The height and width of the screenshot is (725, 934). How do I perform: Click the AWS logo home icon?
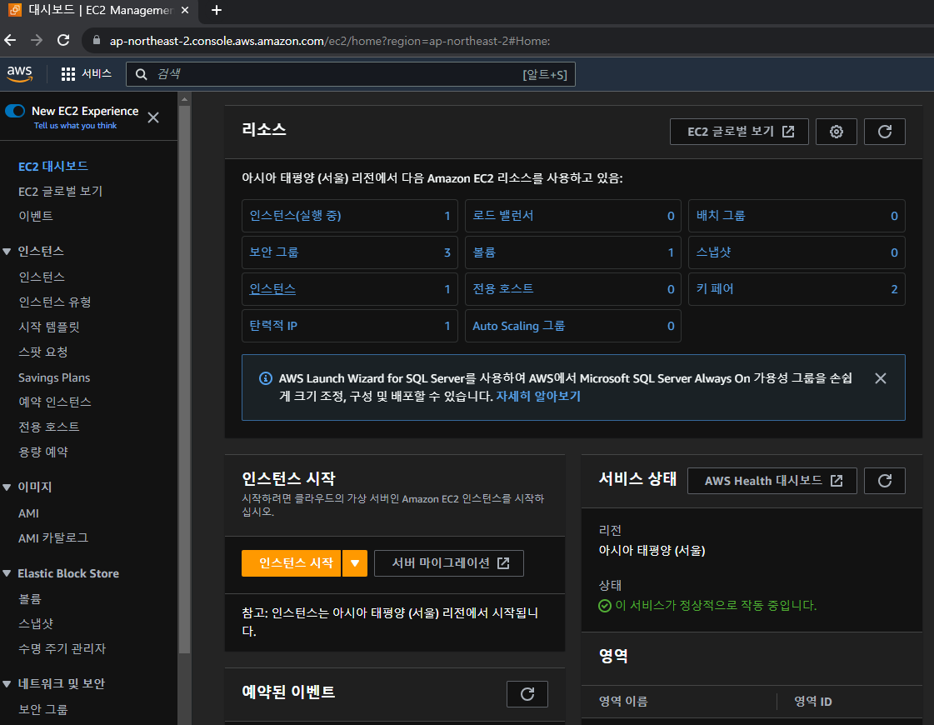[20, 74]
